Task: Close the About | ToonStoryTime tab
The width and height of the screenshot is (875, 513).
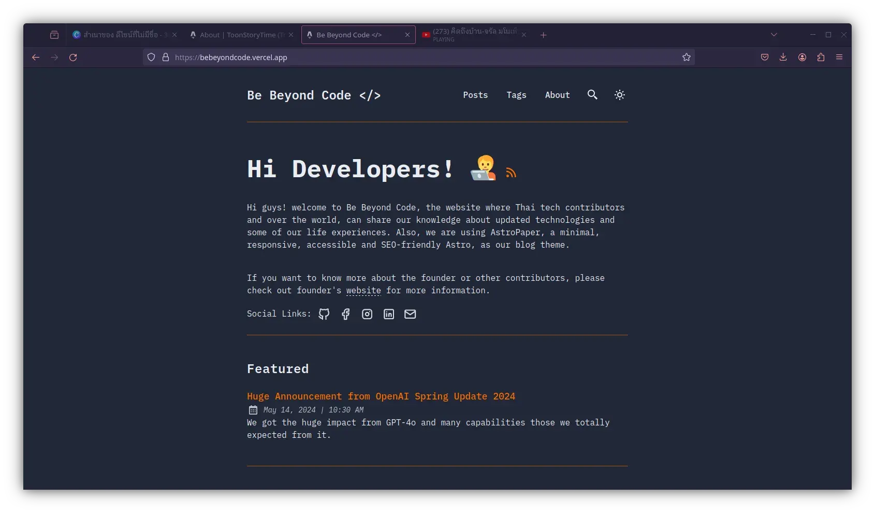Action: 291,35
